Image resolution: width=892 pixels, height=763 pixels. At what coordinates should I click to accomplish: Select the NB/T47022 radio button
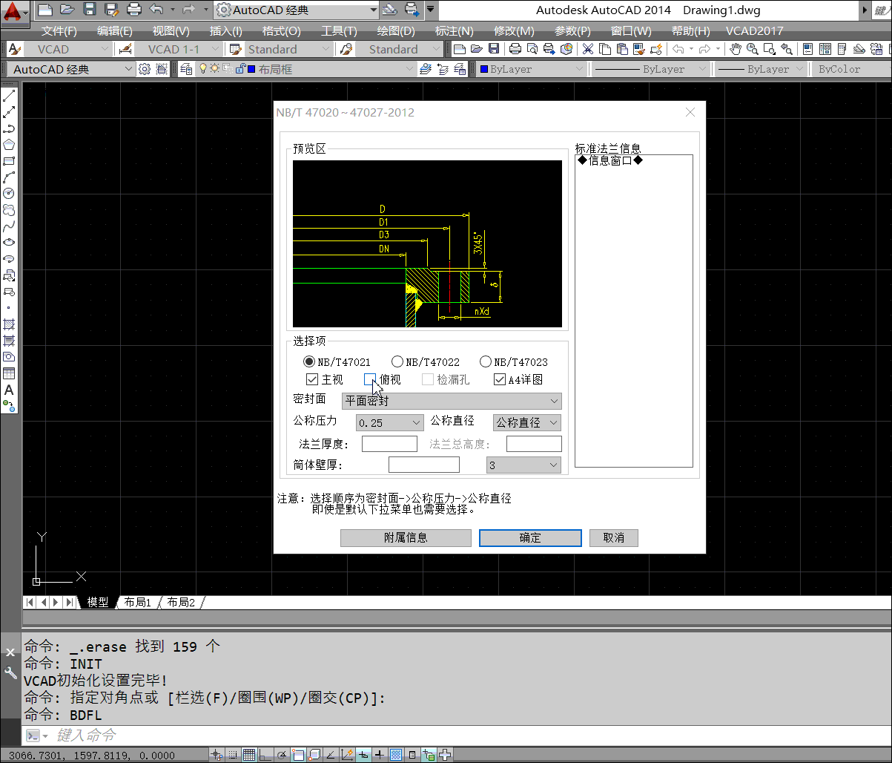[397, 362]
